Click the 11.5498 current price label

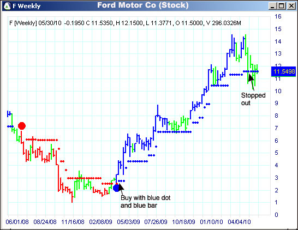coord(284,71)
